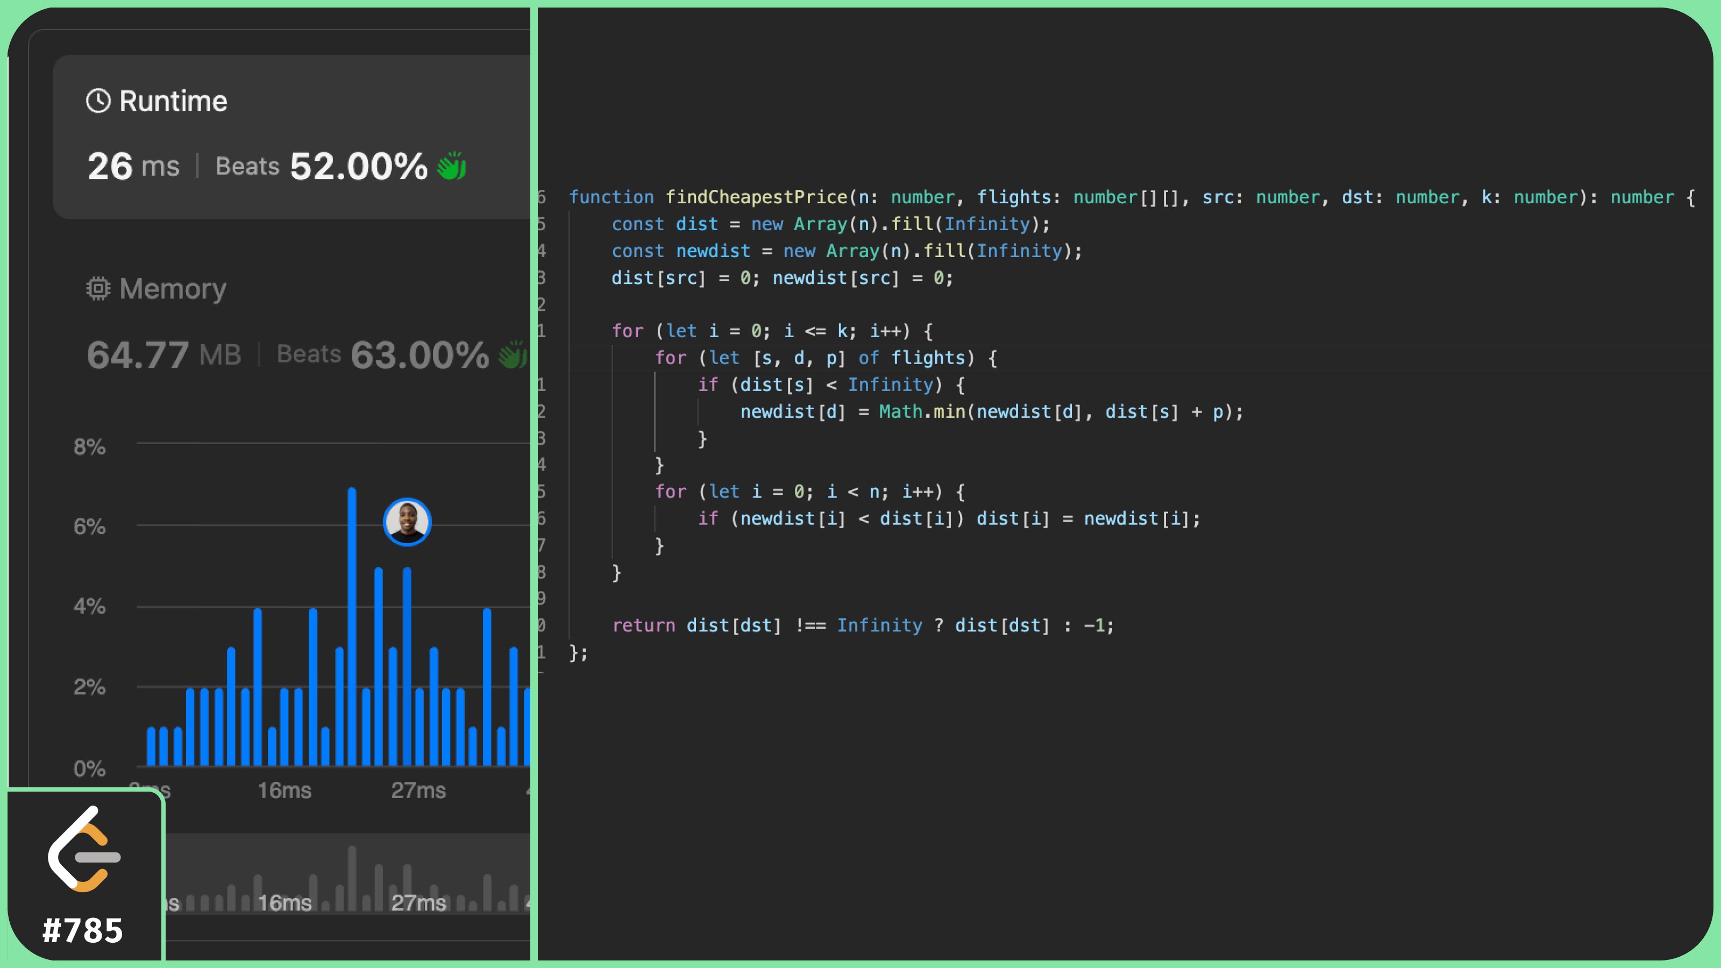Click the Runtime clock icon

click(98, 101)
